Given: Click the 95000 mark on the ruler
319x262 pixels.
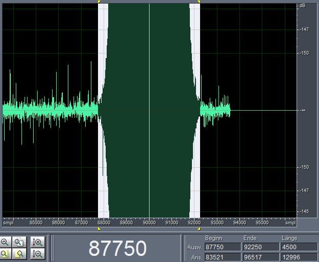Looking at the screenshot, I should point(262,223).
